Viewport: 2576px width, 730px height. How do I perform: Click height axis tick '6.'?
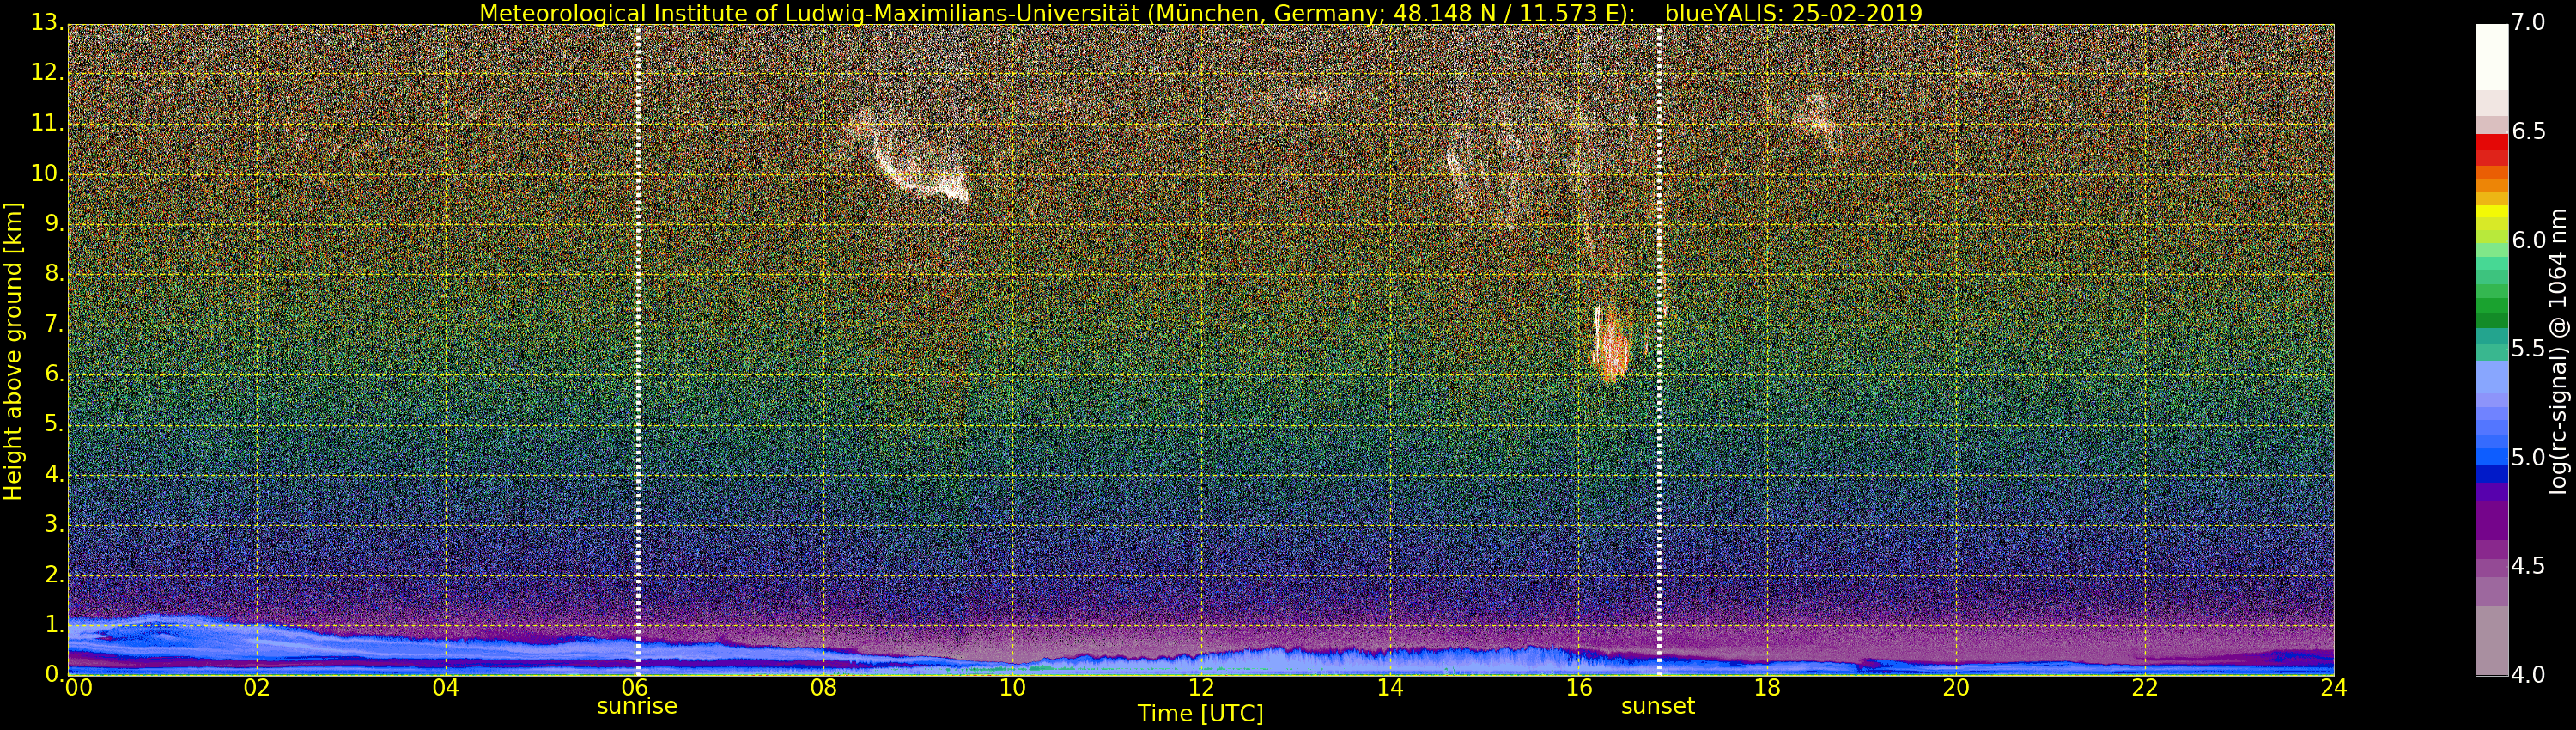[x=54, y=374]
